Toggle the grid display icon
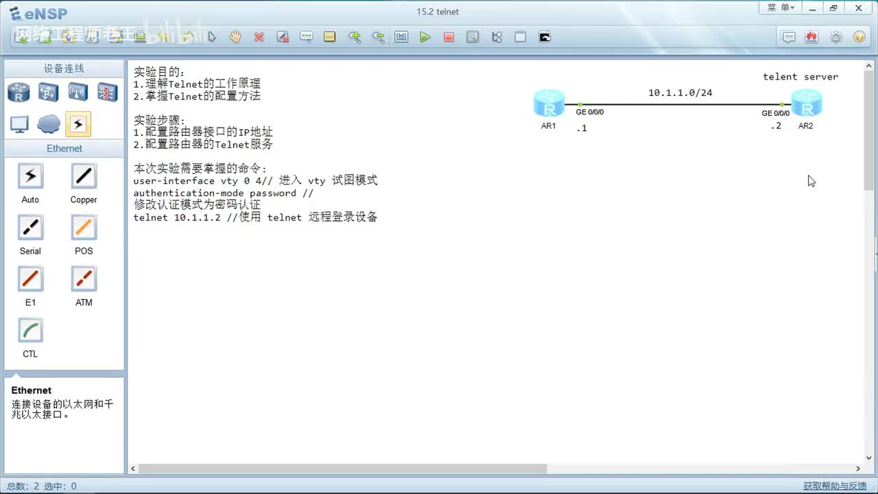This screenshot has width=878, height=494. click(x=520, y=37)
